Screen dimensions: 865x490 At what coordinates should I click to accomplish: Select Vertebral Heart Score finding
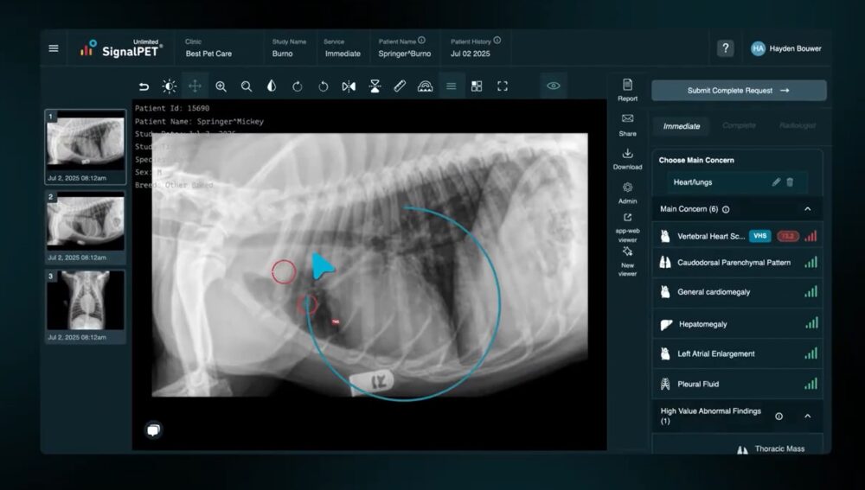[738, 236]
